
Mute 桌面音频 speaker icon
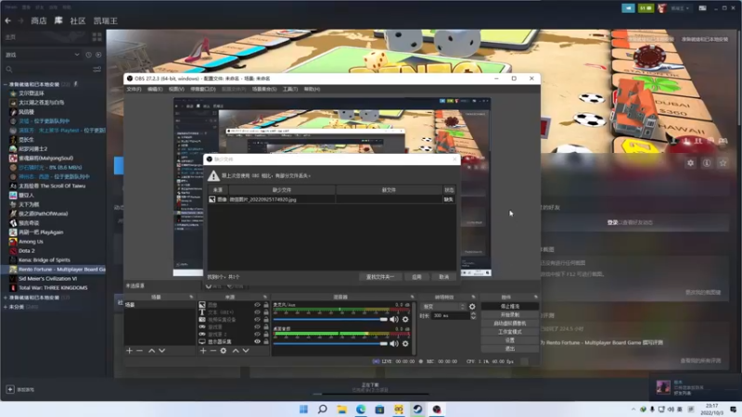pyautogui.click(x=393, y=344)
